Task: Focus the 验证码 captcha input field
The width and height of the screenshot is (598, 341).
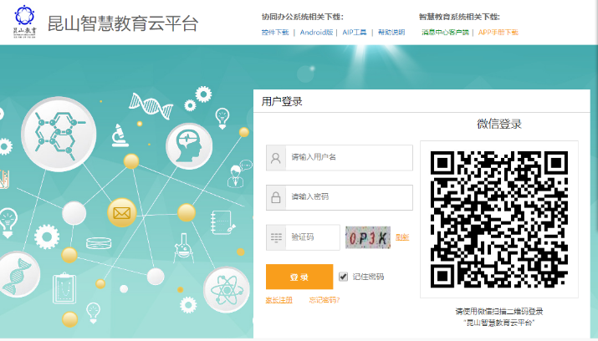Action: coord(304,237)
